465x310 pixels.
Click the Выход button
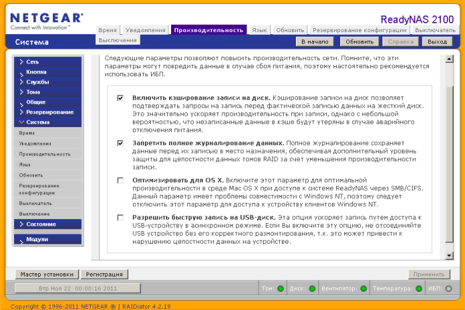pyautogui.click(x=437, y=42)
